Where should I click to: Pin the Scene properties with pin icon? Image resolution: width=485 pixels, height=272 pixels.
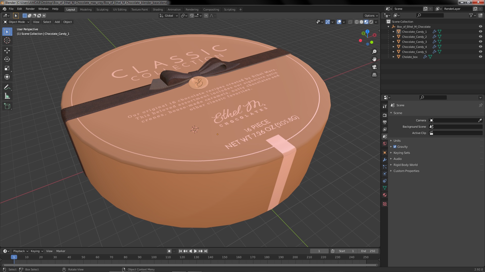pyautogui.click(x=480, y=105)
